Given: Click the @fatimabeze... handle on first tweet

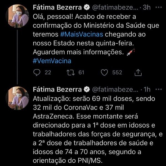Looking at the screenshot, I should pyautogui.click(x=115, y=7).
